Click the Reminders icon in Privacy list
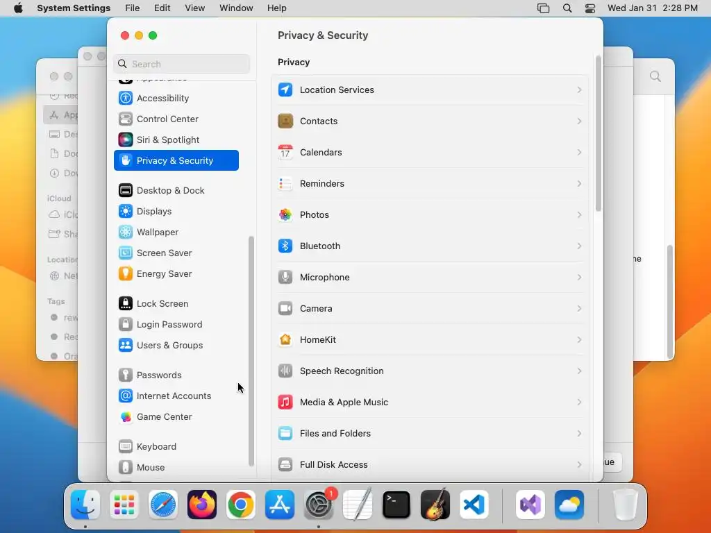 [285, 183]
